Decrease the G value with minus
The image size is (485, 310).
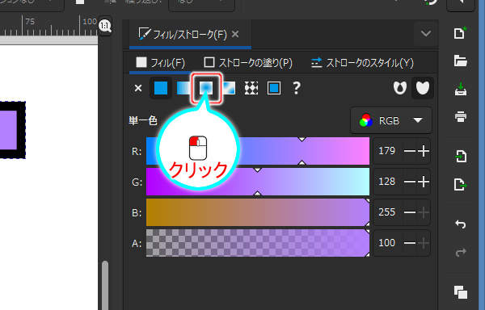point(410,182)
